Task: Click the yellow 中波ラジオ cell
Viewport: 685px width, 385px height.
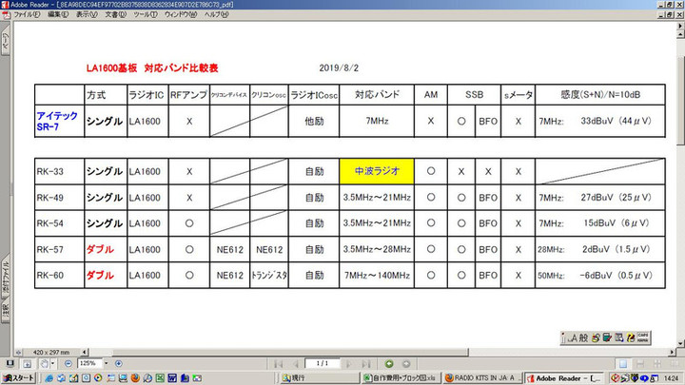Action: pyautogui.click(x=377, y=171)
